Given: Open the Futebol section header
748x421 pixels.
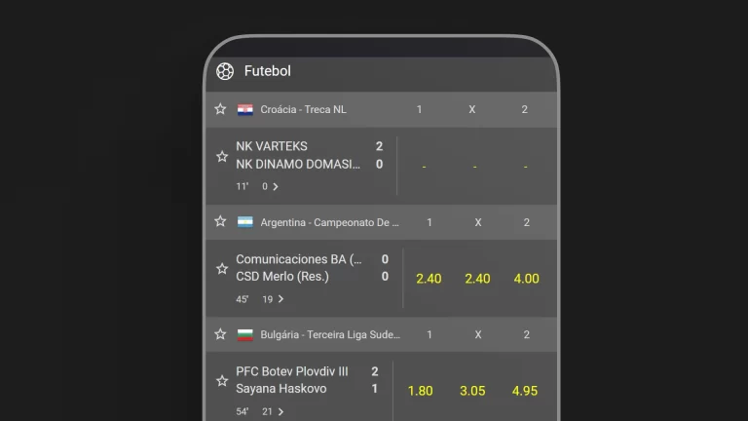Looking at the screenshot, I should click(x=268, y=71).
